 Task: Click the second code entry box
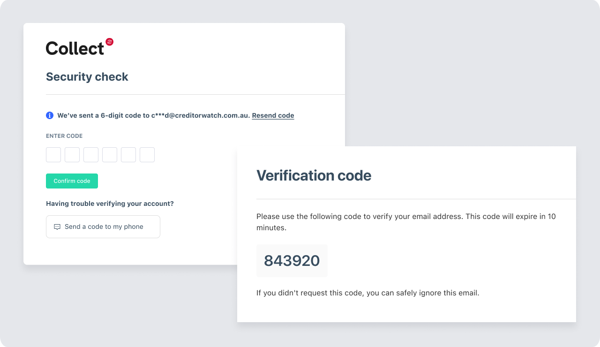(x=72, y=155)
